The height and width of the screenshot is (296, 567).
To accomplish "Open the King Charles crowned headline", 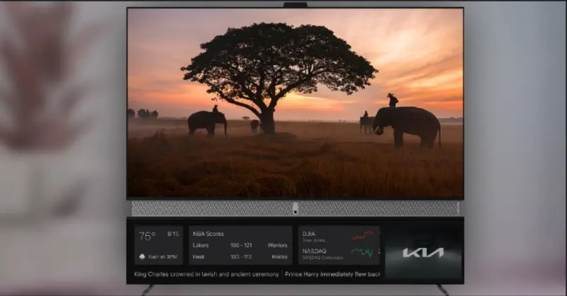I will pos(206,274).
